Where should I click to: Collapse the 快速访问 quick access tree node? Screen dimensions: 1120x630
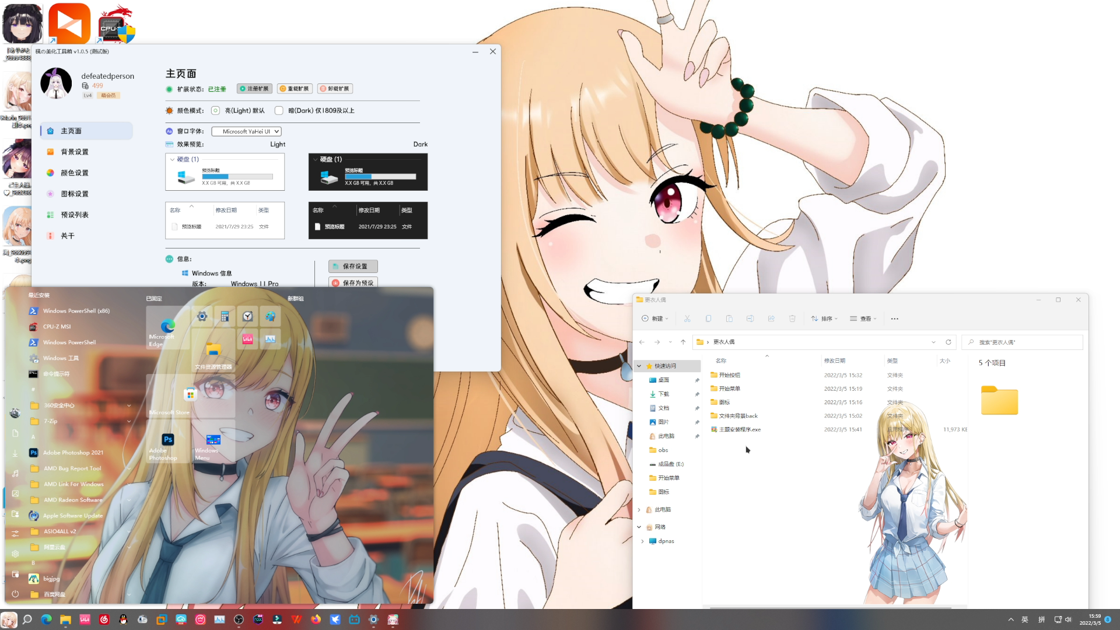pos(639,366)
